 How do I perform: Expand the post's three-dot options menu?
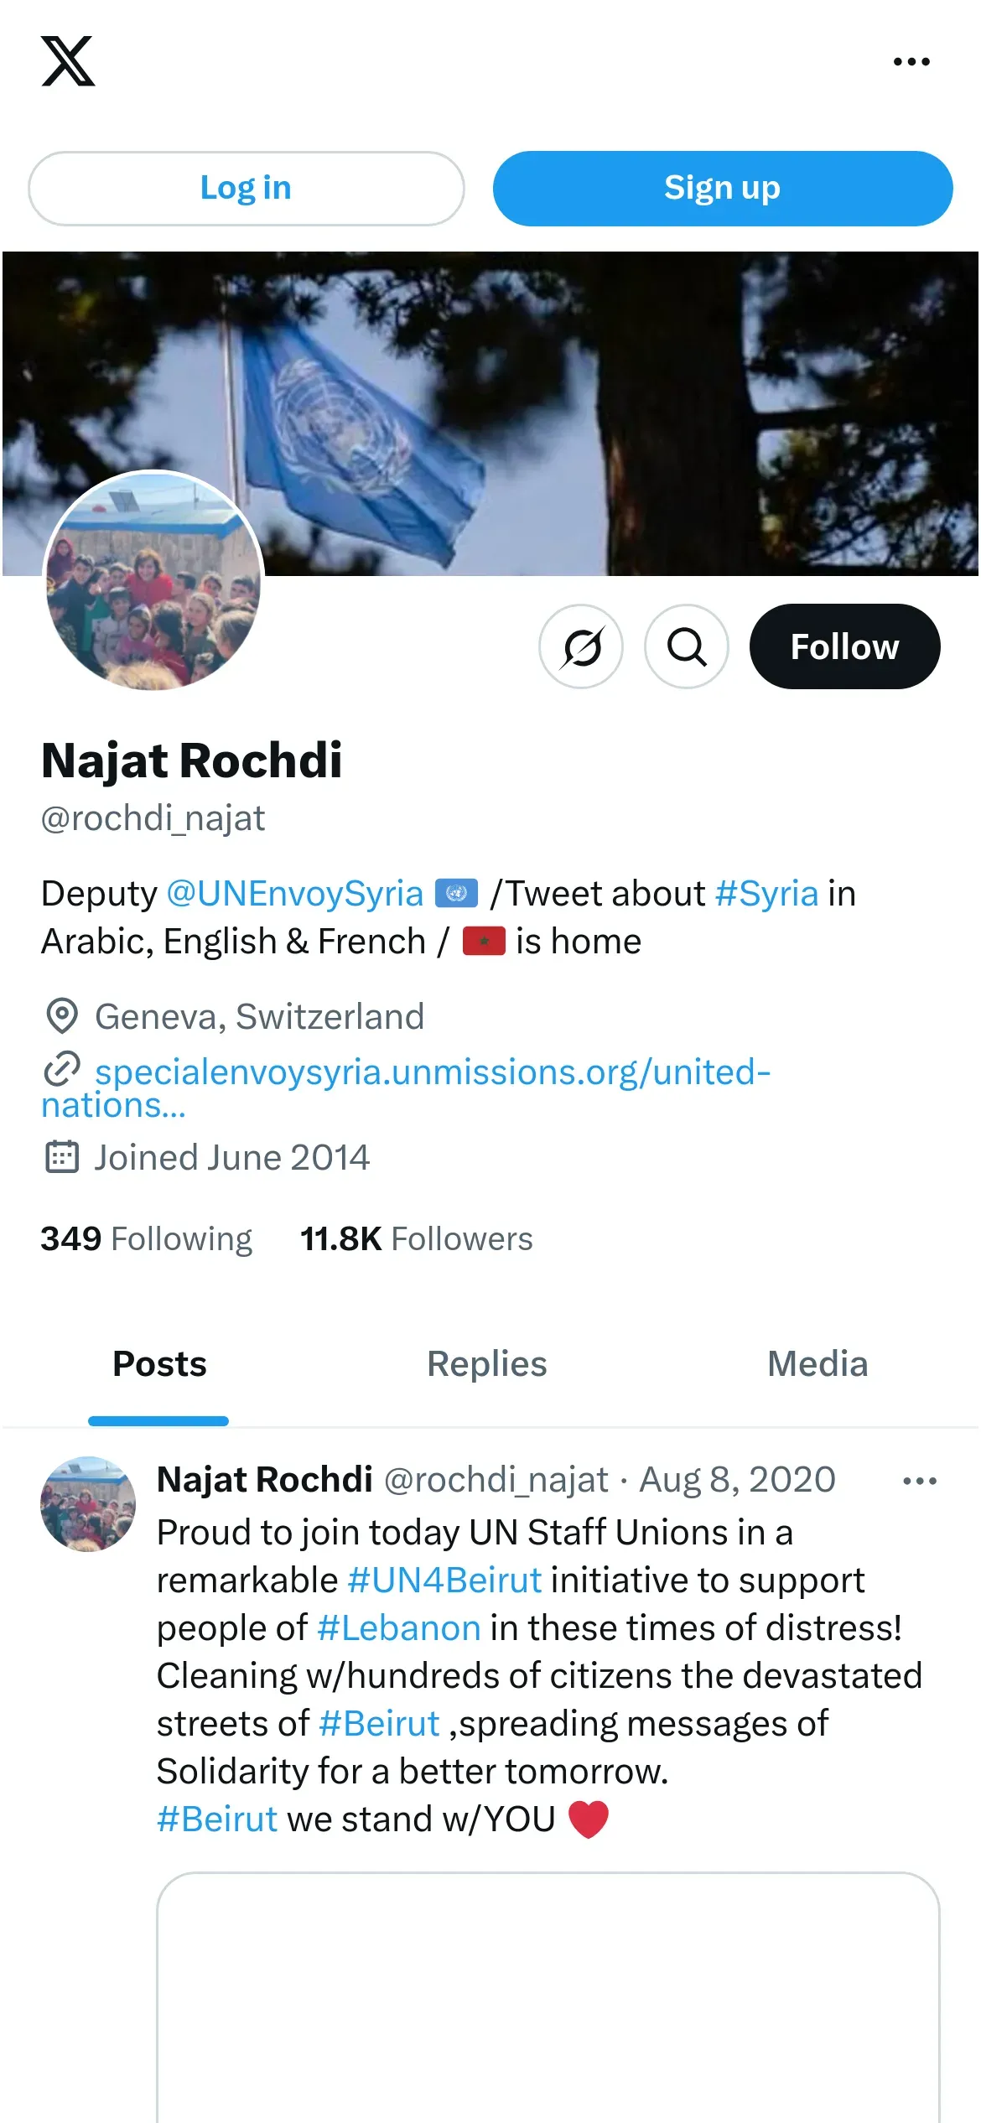919,1482
